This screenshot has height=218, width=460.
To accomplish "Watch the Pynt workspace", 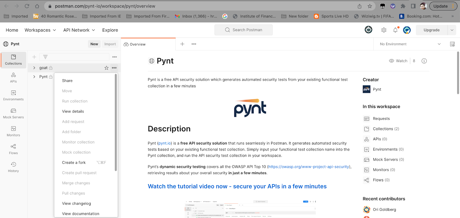I will click(x=398, y=61).
